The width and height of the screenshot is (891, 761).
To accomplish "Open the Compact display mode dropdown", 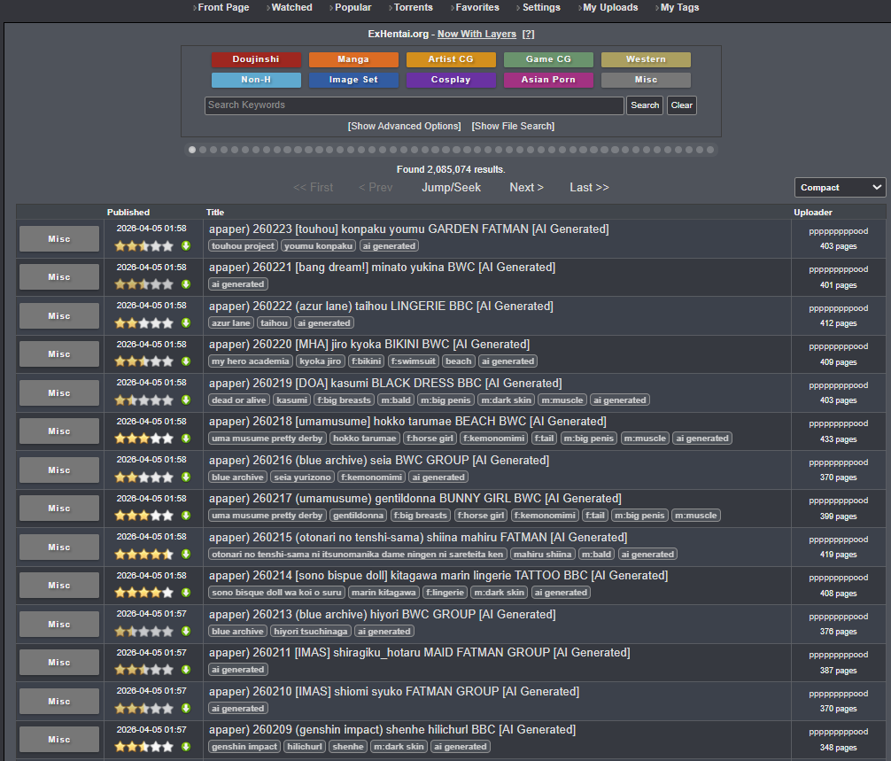I will (x=840, y=187).
